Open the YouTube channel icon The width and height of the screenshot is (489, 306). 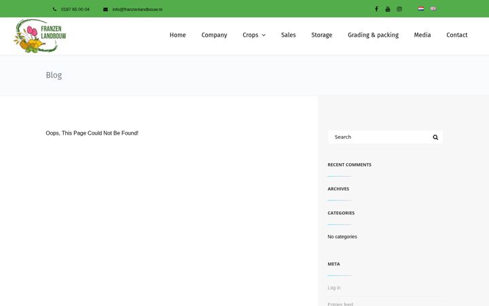(388, 9)
